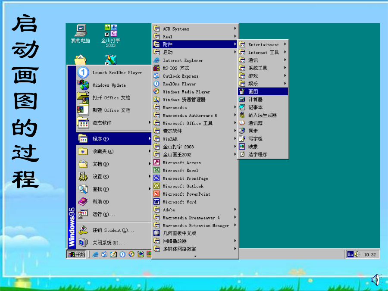Click the Microsoft PowerPoint icon
This screenshot has width=388, height=291.
156,194
